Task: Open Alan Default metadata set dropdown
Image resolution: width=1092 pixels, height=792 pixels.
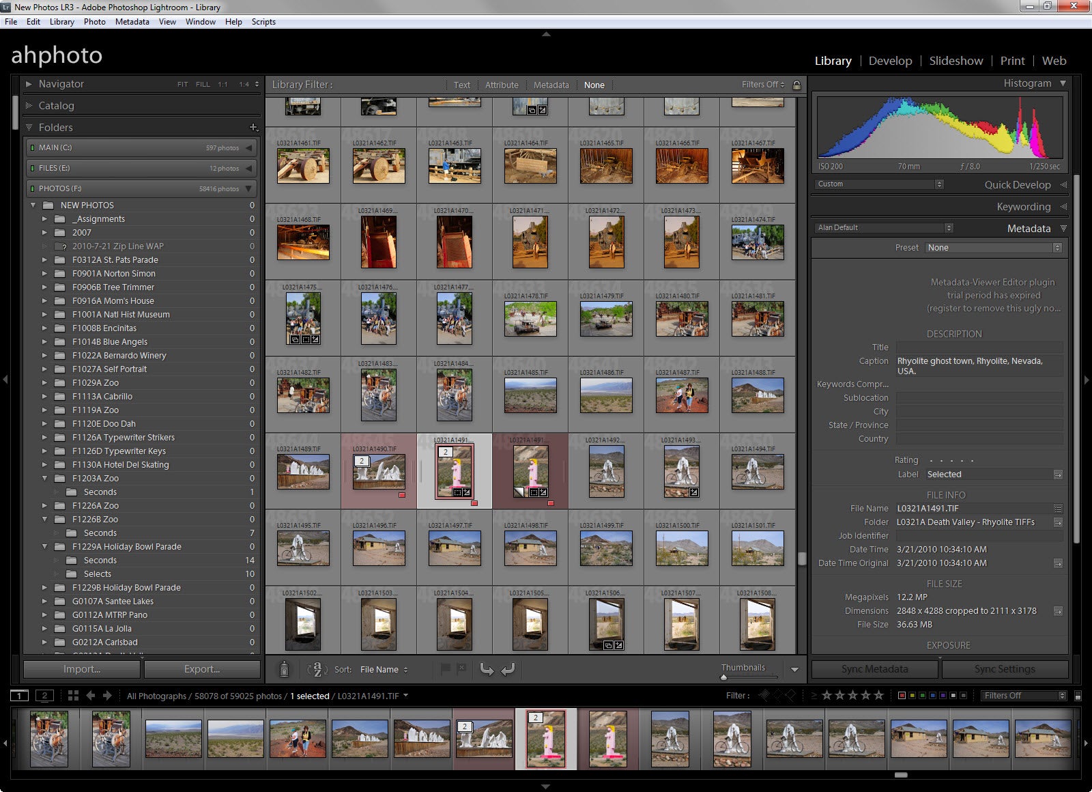Action: tap(884, 228)
